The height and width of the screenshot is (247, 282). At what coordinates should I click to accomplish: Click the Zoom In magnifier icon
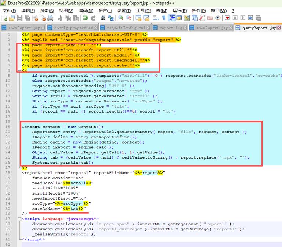[x=121, y=18]
